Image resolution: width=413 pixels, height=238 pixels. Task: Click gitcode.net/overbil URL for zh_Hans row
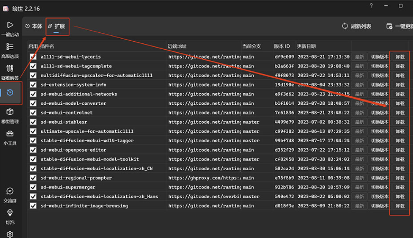tap(205, 196)
